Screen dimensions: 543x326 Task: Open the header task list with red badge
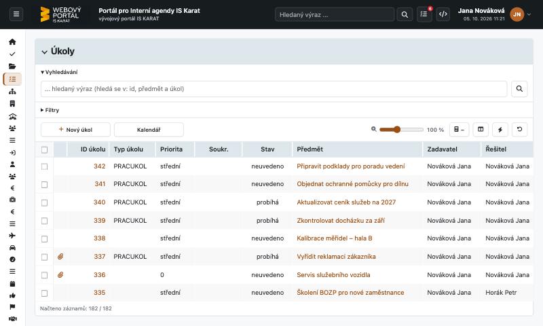pos(424,14)
